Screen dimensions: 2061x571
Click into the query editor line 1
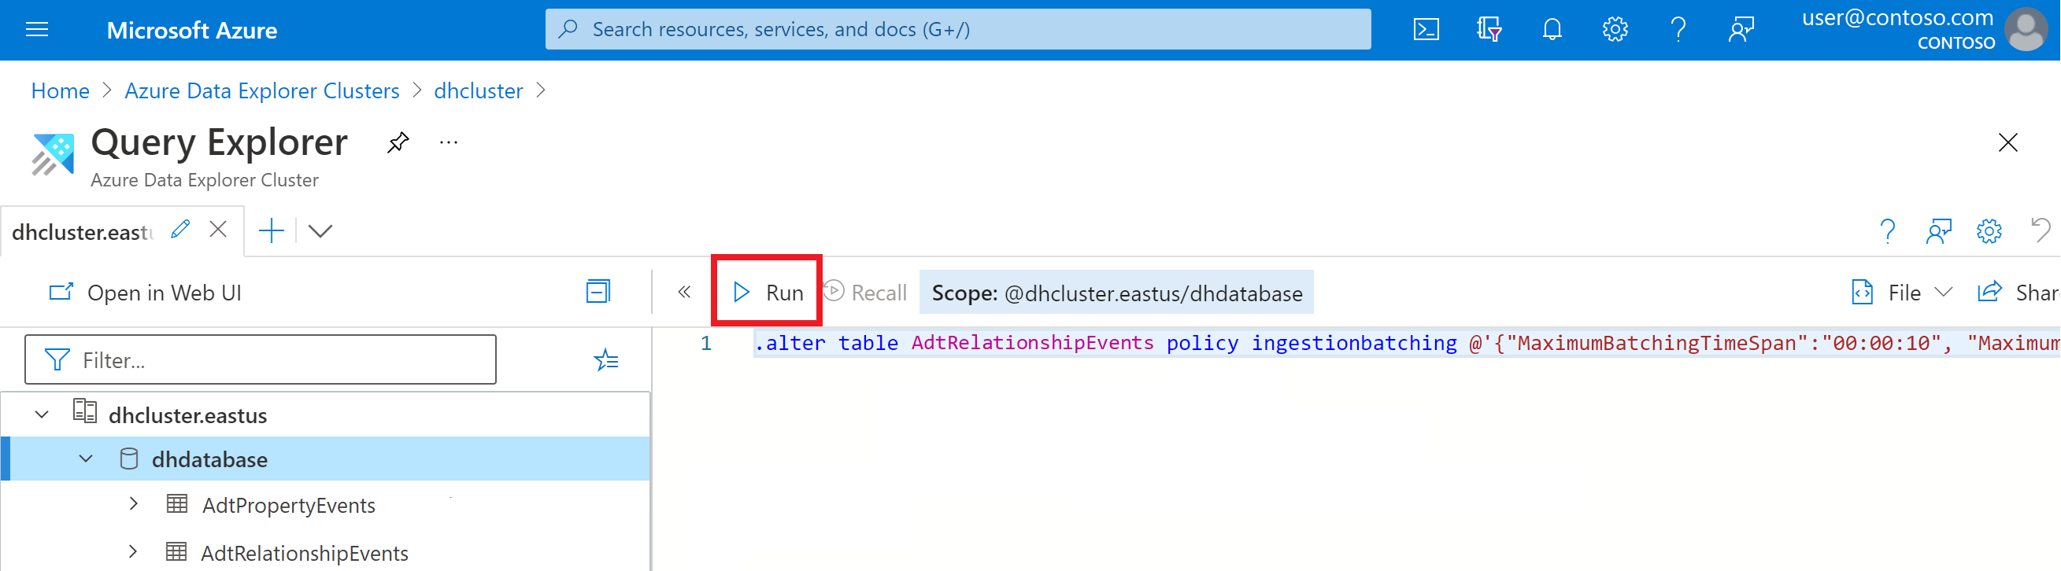(x=1407, y=343)
